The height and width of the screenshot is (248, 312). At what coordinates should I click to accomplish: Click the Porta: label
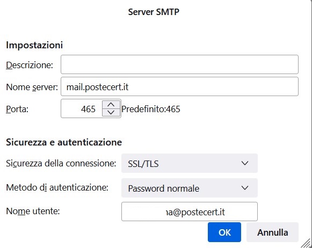17,109
